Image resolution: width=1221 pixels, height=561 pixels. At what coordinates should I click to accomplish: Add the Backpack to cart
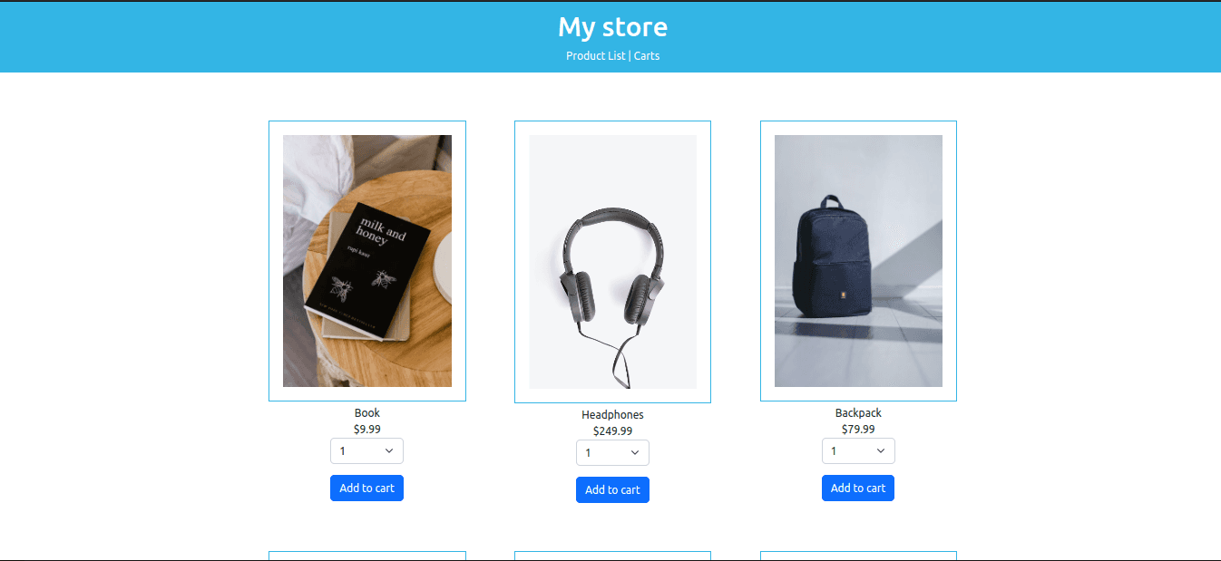[858, 488]
